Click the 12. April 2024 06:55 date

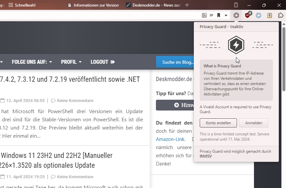(25, 101)
